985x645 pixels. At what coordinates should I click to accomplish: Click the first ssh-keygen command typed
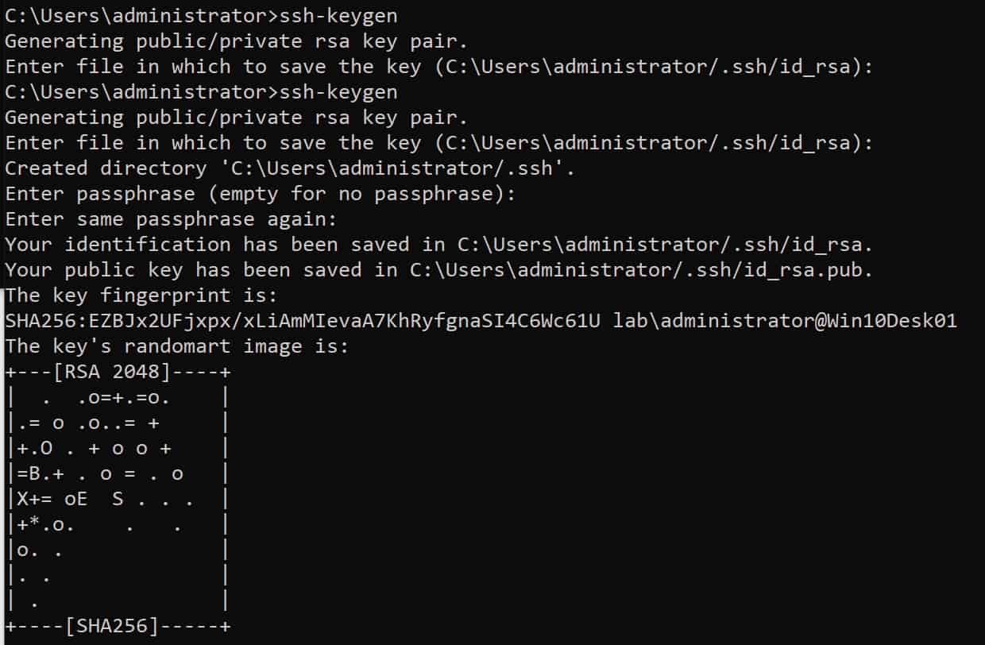tap(334, 16)
